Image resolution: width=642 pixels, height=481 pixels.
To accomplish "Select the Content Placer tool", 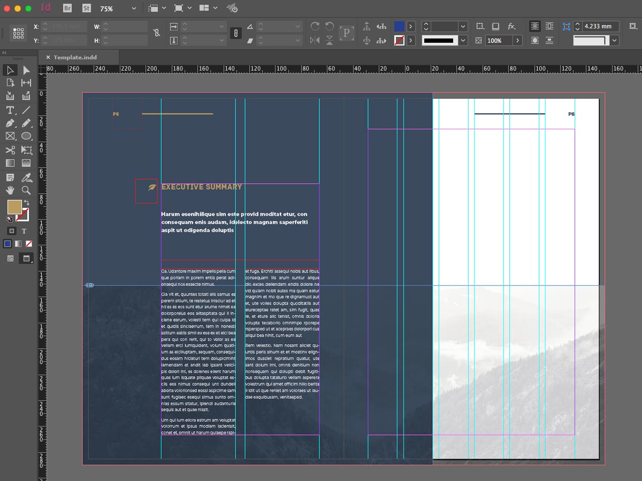I will [26, 96].
